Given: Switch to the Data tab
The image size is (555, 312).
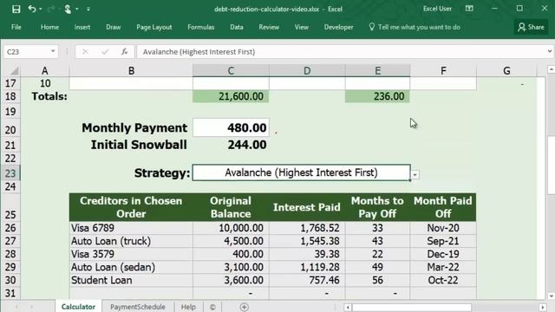Looking at the screenshot, I should click(237, 27).
